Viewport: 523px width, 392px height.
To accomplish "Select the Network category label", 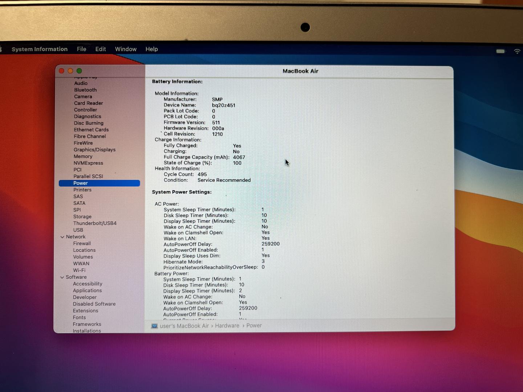I will pyautogui.click(x=76, y=237).
